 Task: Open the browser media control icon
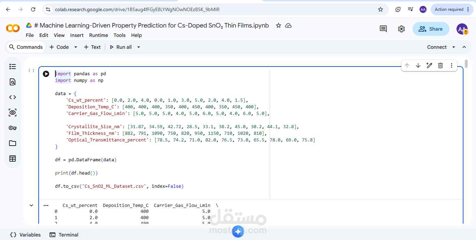410,9
